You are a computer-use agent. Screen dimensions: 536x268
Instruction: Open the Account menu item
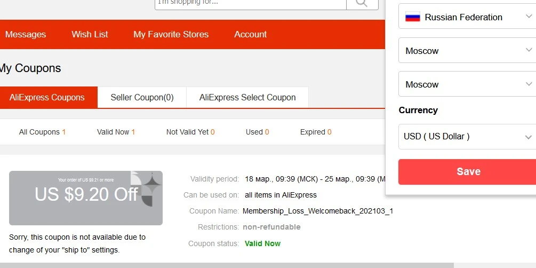tap(251, 34)
